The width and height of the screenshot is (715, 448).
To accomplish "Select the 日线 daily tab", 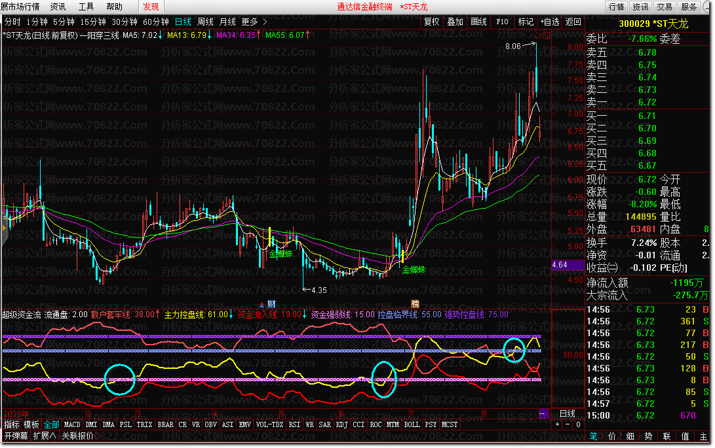I will pyautogui.click(x=184, y=22).
